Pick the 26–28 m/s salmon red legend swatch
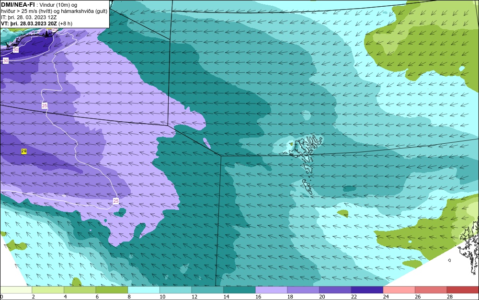This screenshot has width=479, height=300. [431, 290]
